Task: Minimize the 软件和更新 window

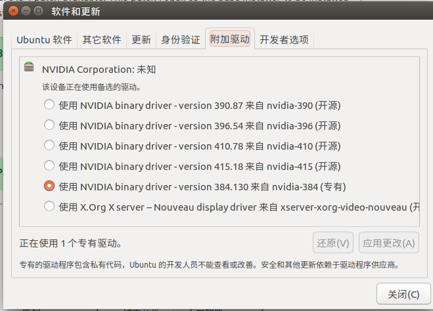Action: 26,11
